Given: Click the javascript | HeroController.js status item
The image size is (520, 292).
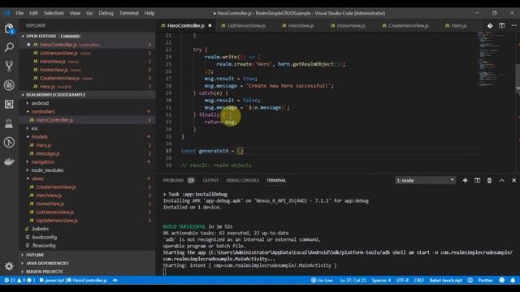Looking at the screenshot, I should pos(73,281).
